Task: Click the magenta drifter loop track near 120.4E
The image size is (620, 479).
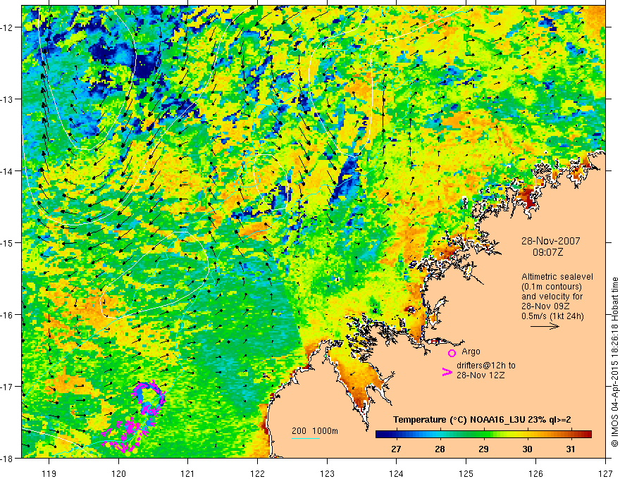Action: click(x=149, y=399)
